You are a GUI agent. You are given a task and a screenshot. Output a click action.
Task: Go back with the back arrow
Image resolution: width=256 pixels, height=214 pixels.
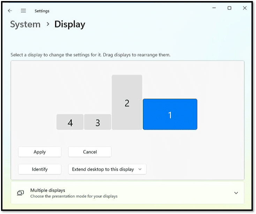(10, 11)
